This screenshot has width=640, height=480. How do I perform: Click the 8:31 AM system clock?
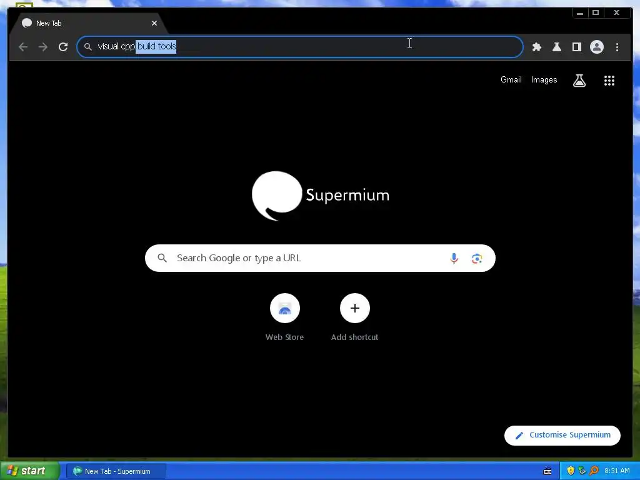click(617, 471)
